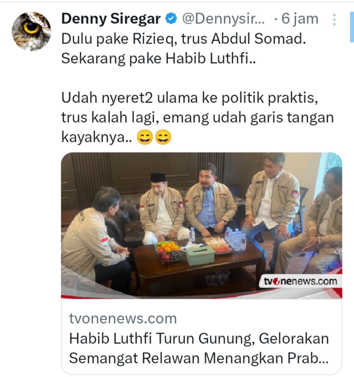Click the tvonenews.com domain text in the card
The image size is (354, 377).
(x=123, y=319)
